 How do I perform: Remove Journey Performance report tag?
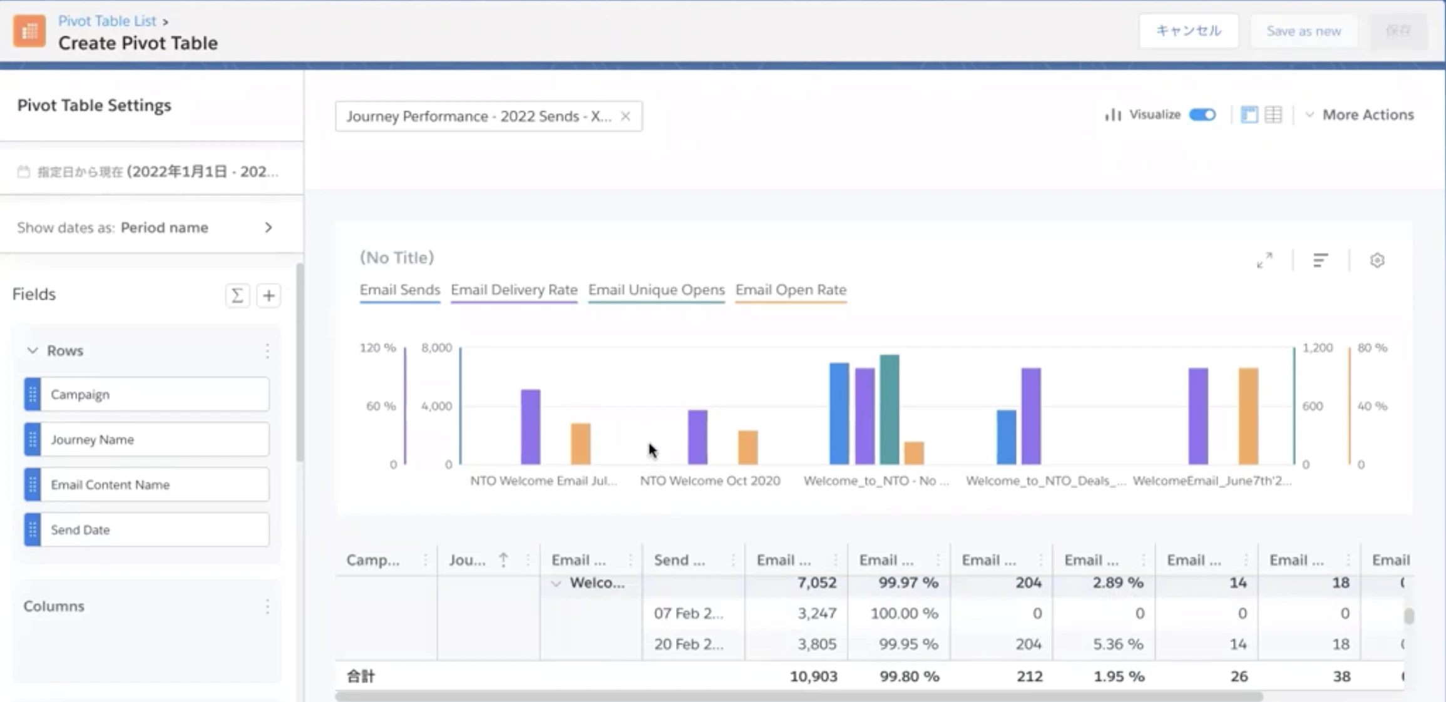point(625,116)
